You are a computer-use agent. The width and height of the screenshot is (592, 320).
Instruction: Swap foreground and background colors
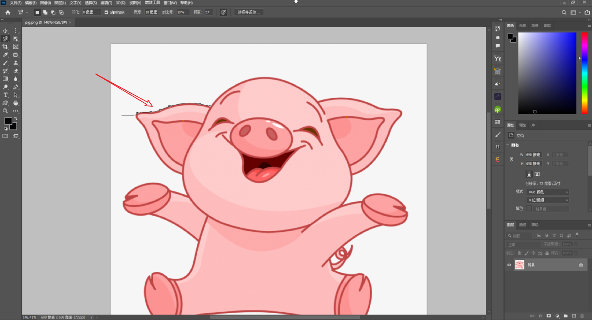[16, 119]
